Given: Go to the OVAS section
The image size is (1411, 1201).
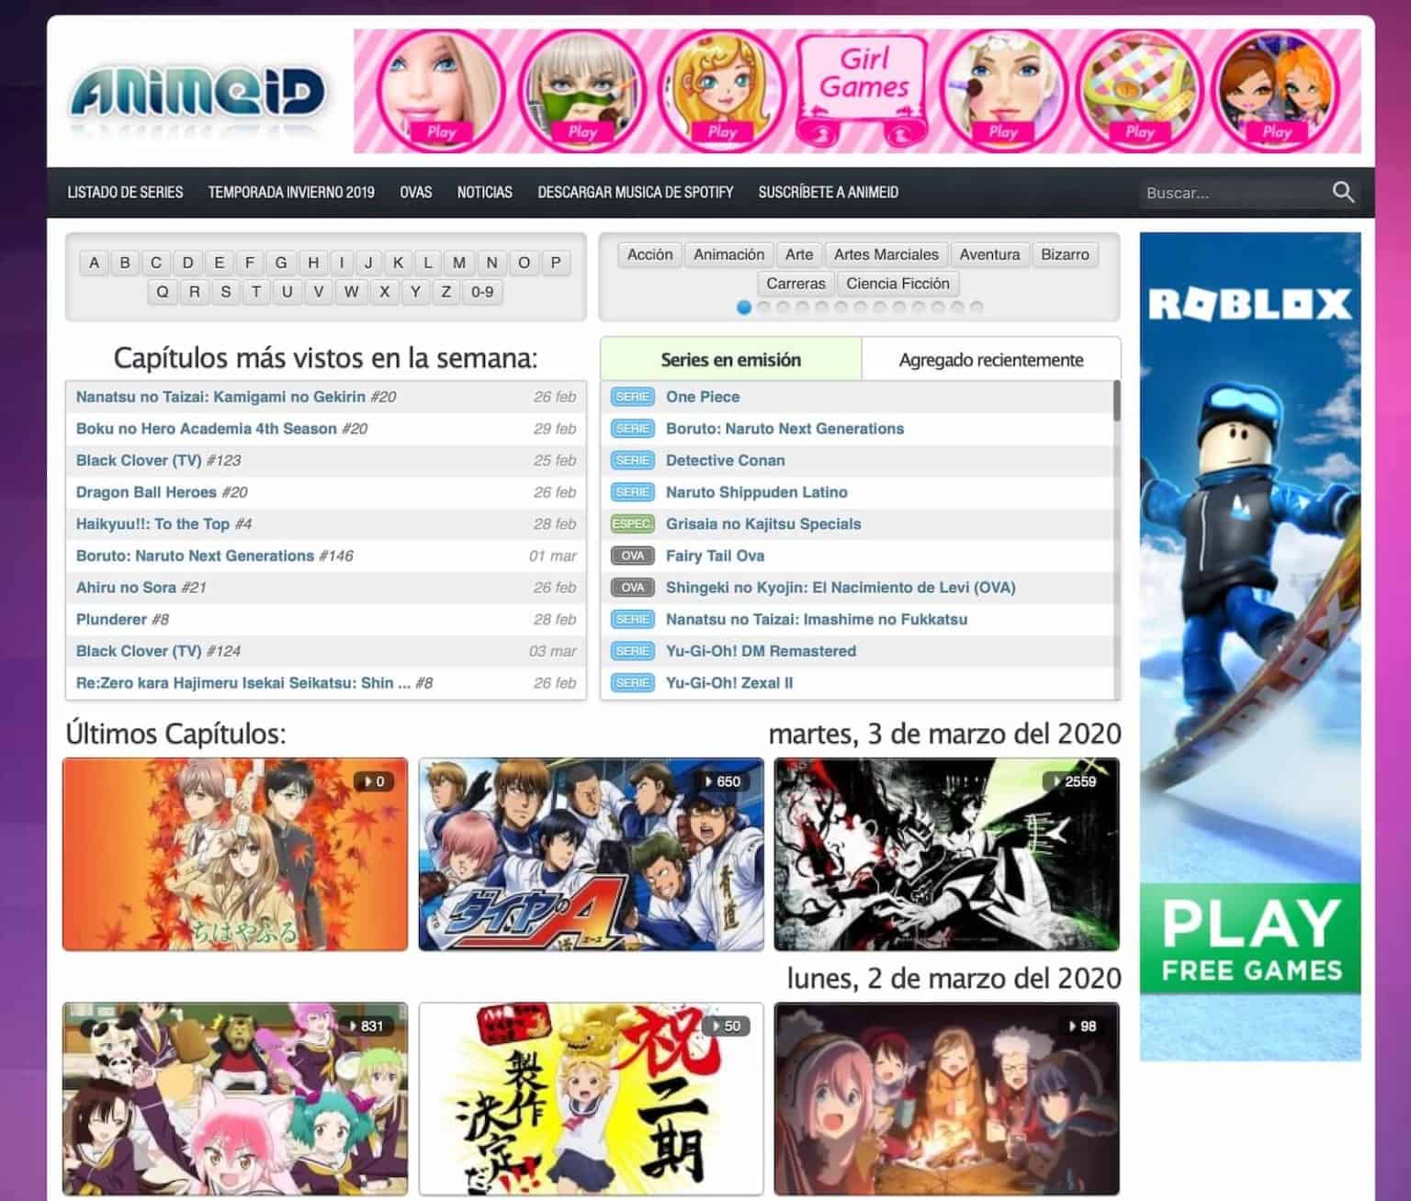Looking at the screenshot, I should click(x=416, y=192).
